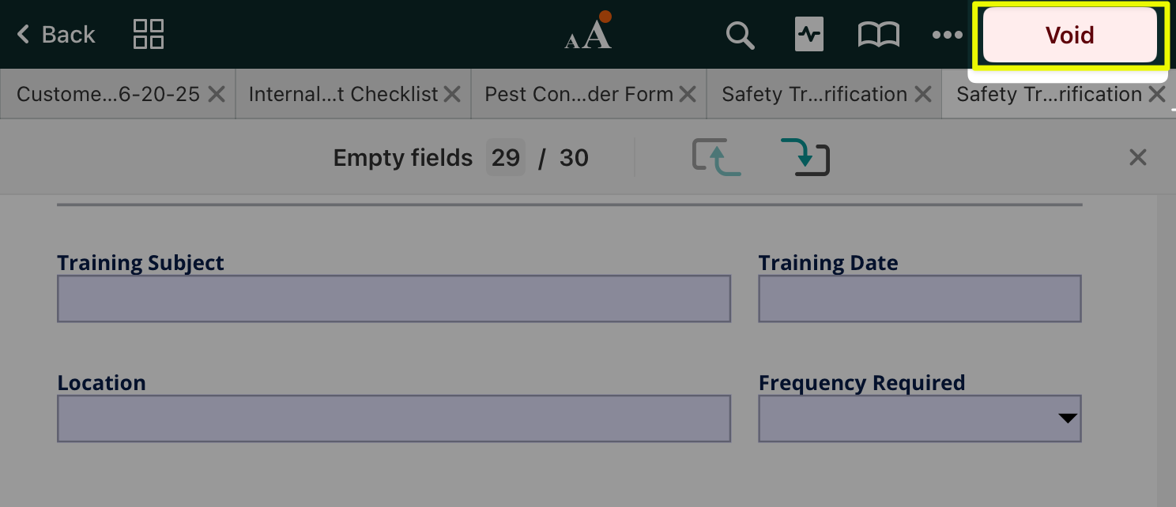Open the more options ellipsis
The width and height of the screenshot is (1176, 507).
(947, 35)
